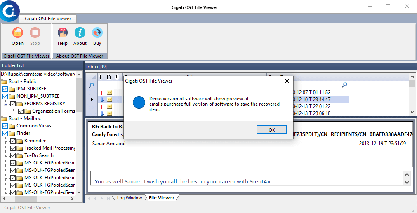
Task: Click last-tab navigation arrow at bottom
Action: click(x=108, y=198)
